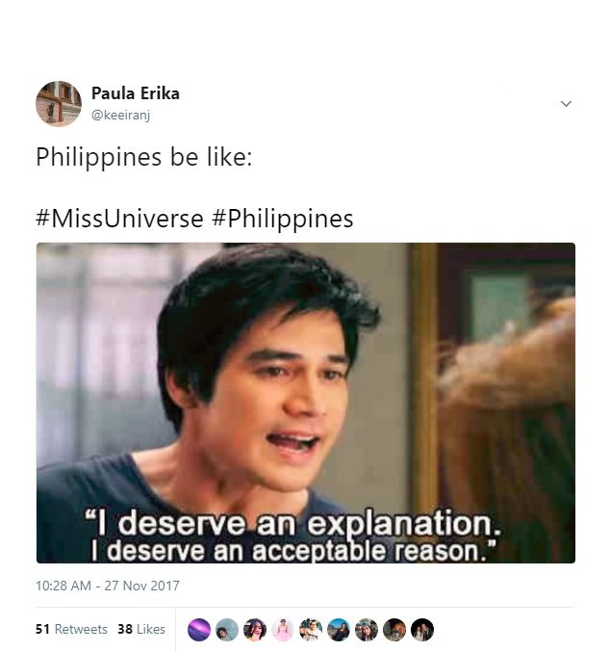Viewport: 609px width, 652px height.
Task: View the 38 Likes list
Action: [x=141, y=629]
